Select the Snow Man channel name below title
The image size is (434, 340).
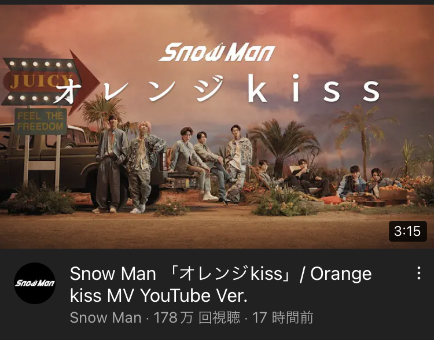point(105,317)
